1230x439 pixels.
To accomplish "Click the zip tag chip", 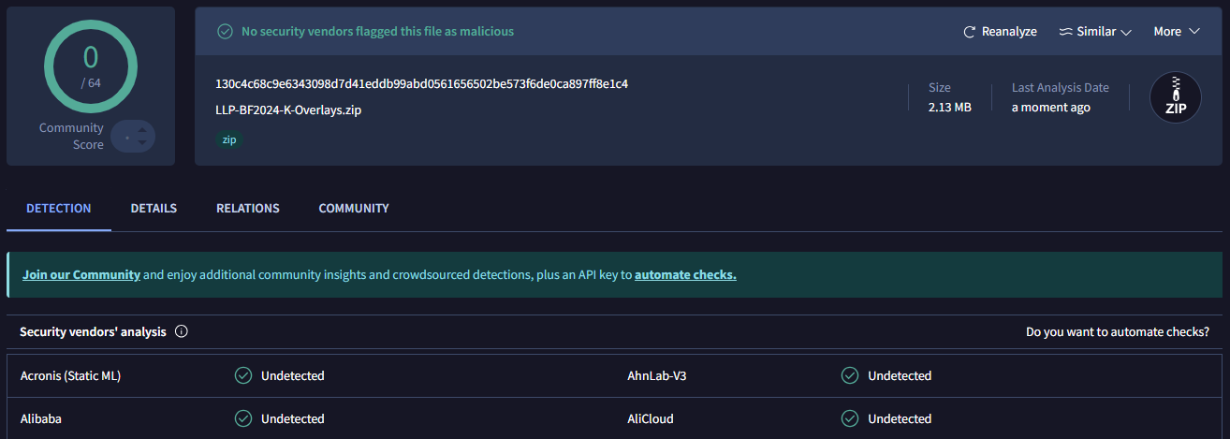I will (x=228, y=139).
